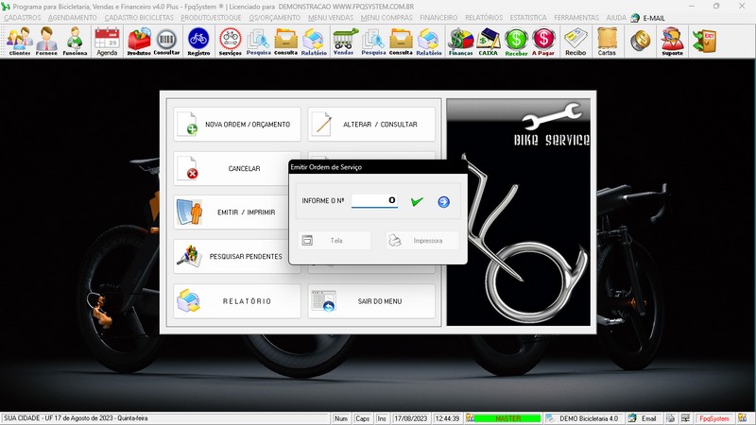Click Relatório icon left of Finanças
This screenshot has height=425, width=756.
tap(429, 42)
